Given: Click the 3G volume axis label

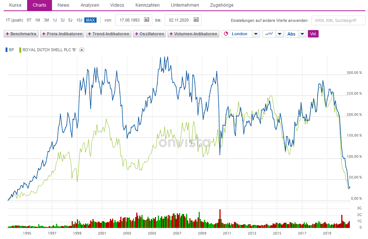Looking at the screenshot, I should [359, 208].
